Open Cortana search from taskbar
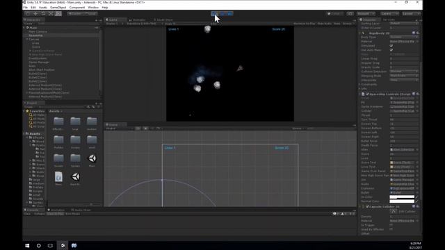 (x=39, y=245)
